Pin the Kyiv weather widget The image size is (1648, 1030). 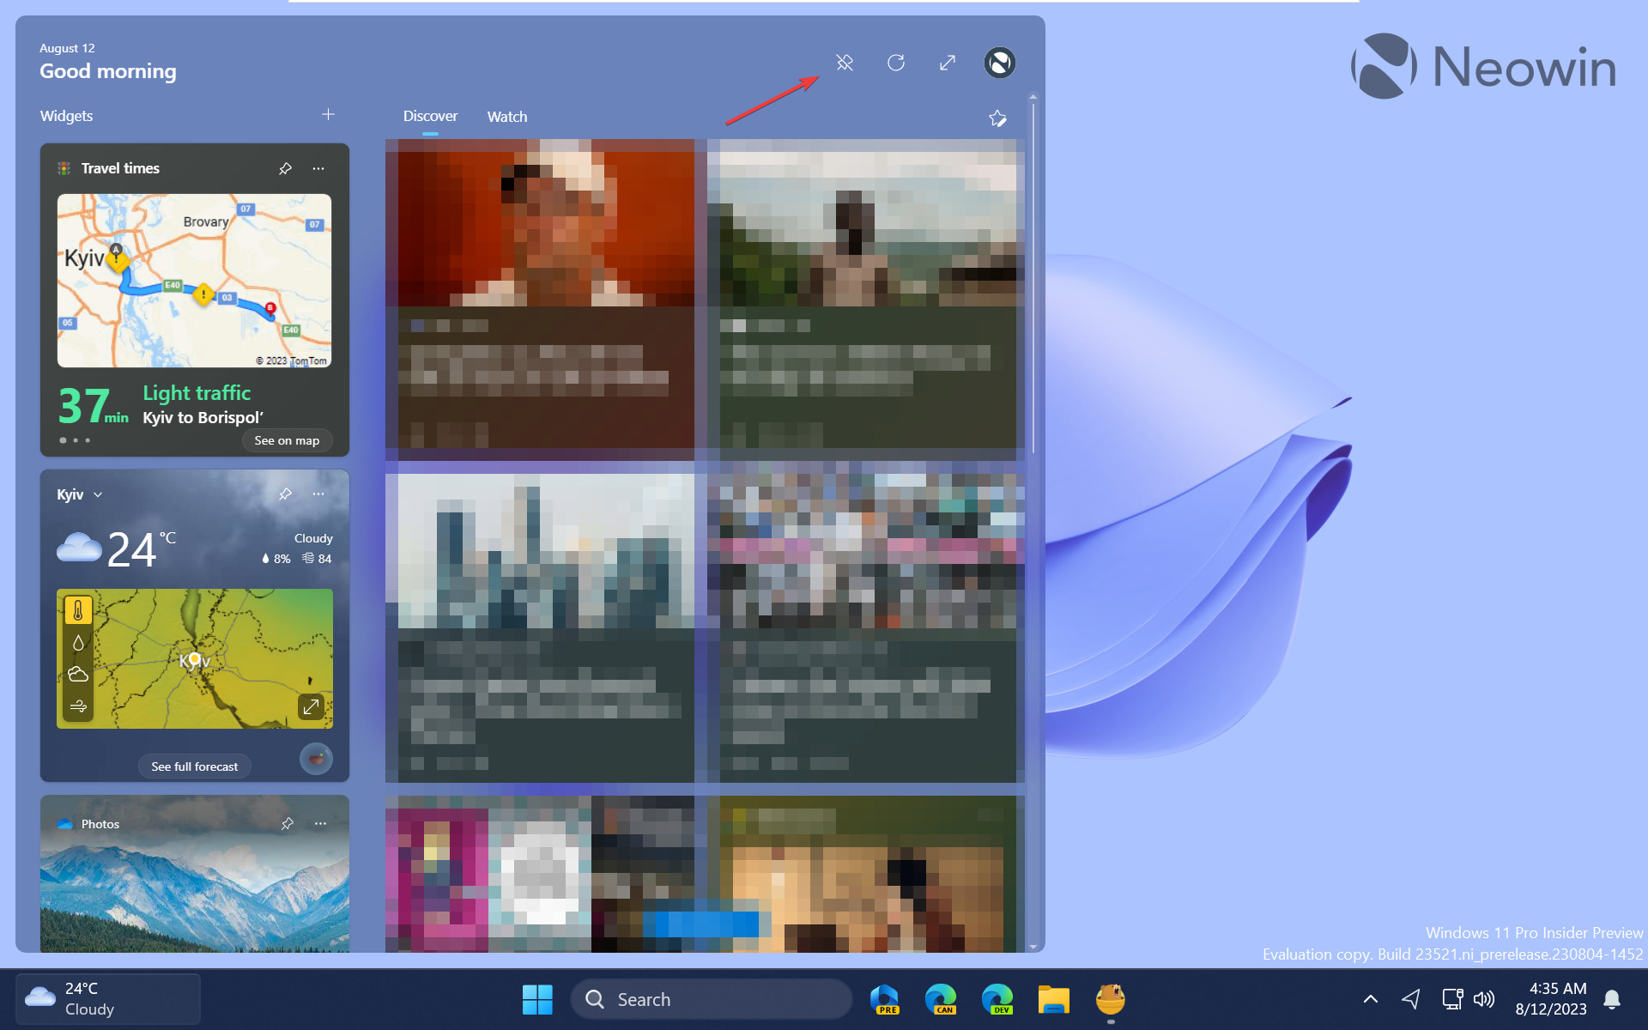click(x=285, y=494)
